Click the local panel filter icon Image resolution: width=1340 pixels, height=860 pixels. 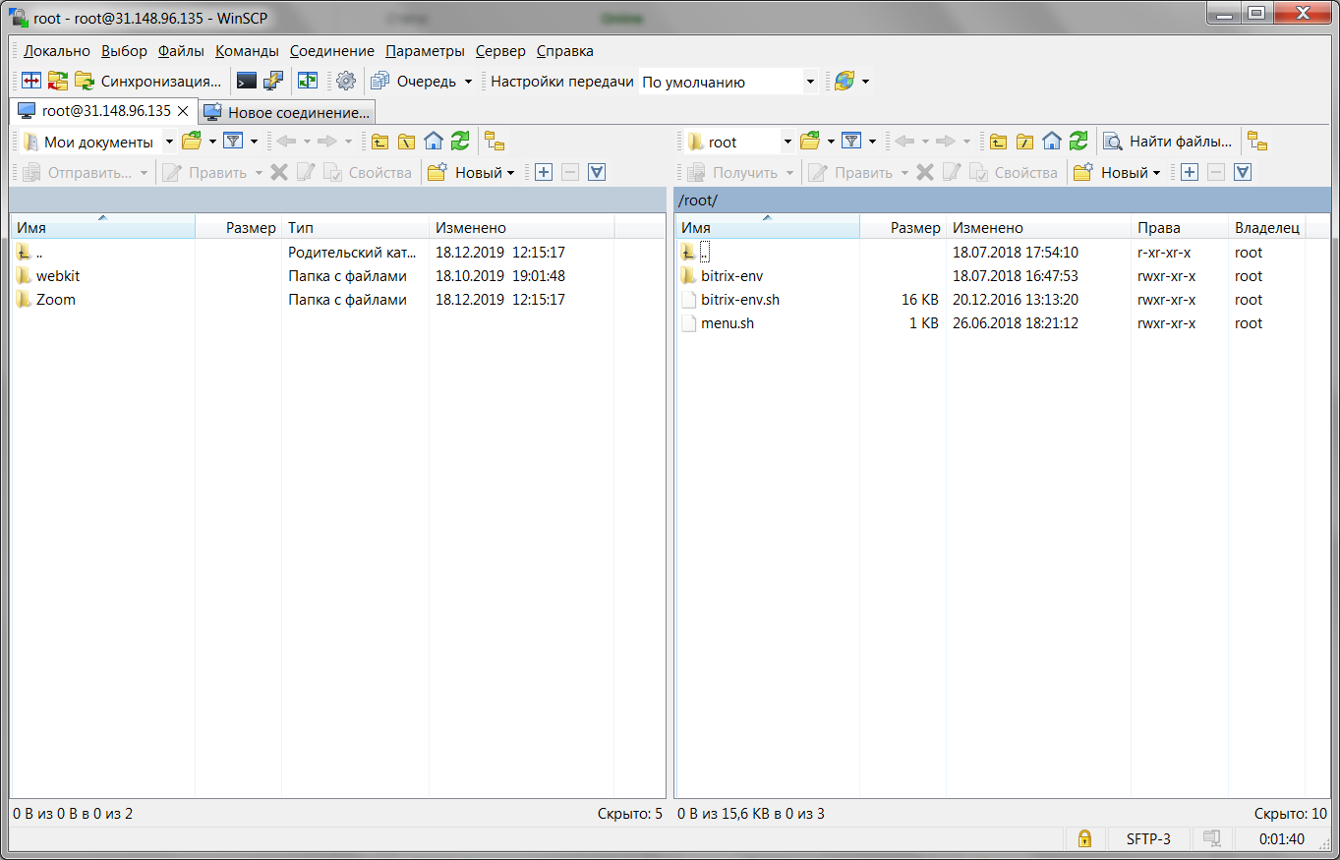(233, 142)
